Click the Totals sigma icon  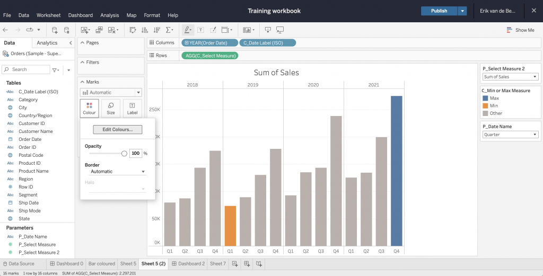coord(169,30)
